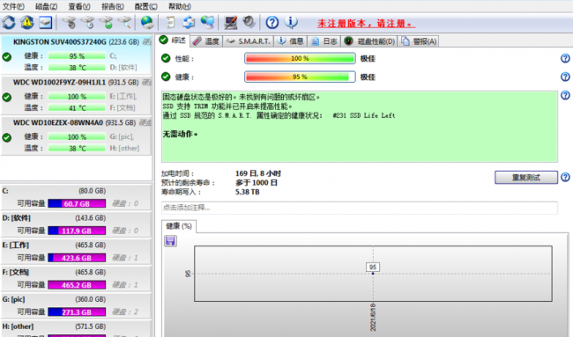The height and width of the screenshot is (337, 573).
Task: Click the KINGSTON 38 °C temperature bar
Action: click(77, 68)
